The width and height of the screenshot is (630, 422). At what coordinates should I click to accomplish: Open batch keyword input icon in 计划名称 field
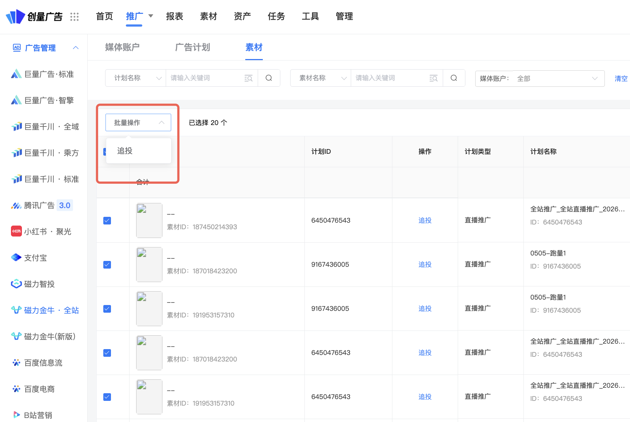(x=249, y=78)
